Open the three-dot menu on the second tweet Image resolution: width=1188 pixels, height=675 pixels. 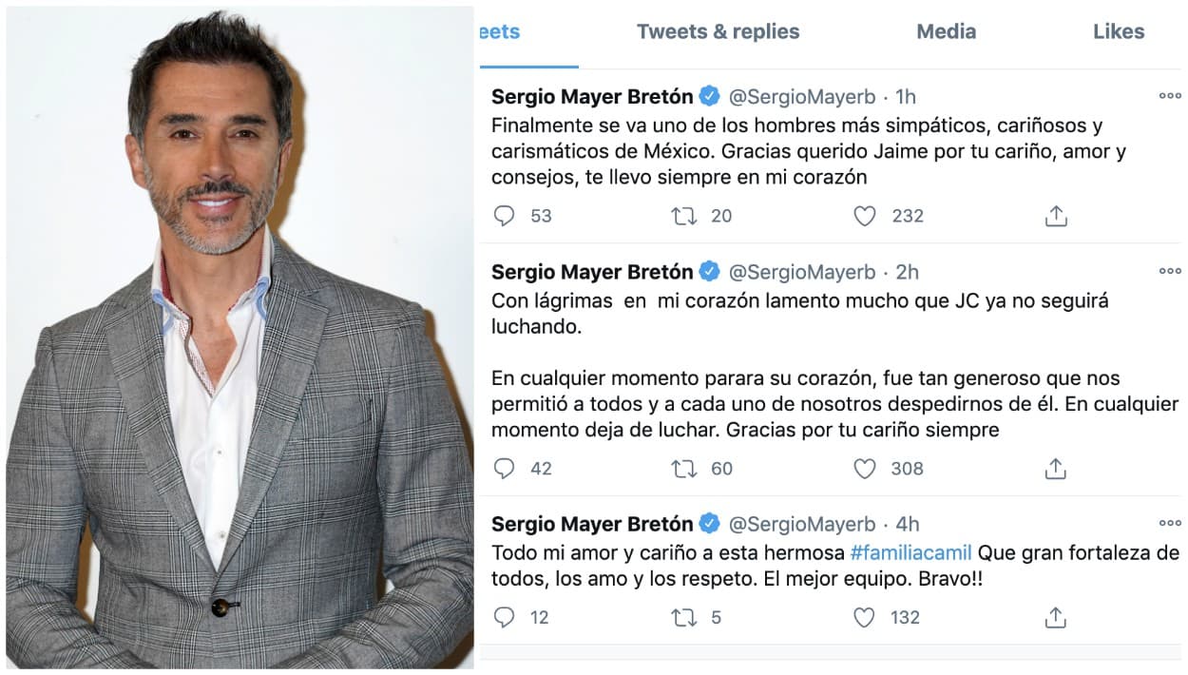pos(1168,271)
